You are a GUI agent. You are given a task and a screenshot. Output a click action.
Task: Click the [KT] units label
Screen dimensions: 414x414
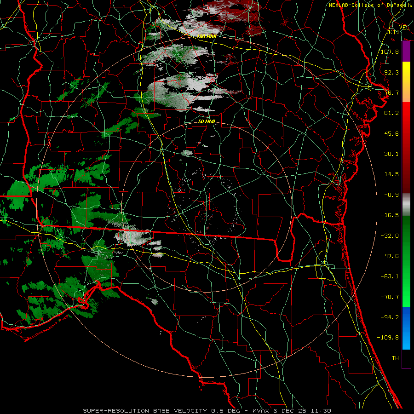[x=393, y=32]
